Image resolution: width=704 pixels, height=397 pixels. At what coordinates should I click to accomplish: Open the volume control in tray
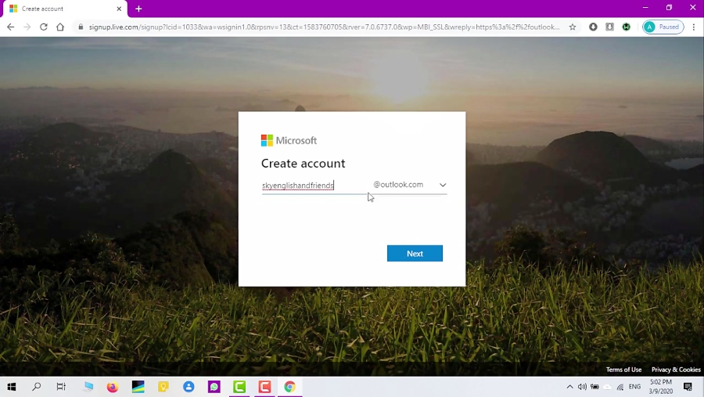coord(582,387)
